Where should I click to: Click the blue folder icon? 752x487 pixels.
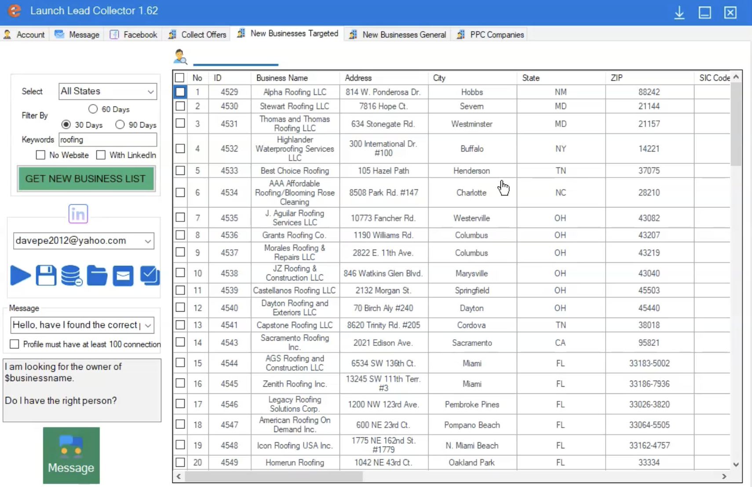(97, 276)
